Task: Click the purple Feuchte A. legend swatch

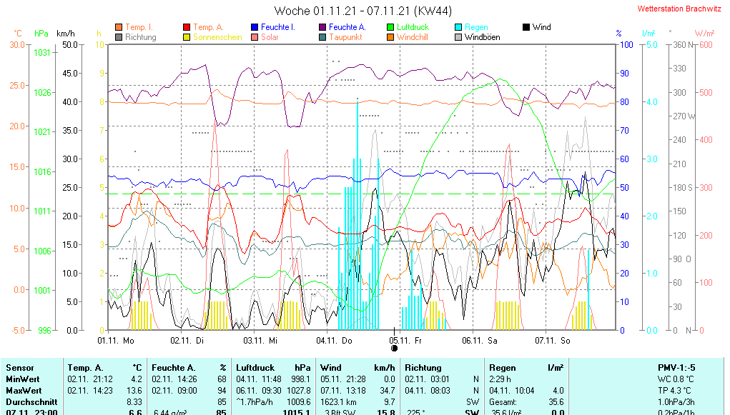Action: click(322, 27)
